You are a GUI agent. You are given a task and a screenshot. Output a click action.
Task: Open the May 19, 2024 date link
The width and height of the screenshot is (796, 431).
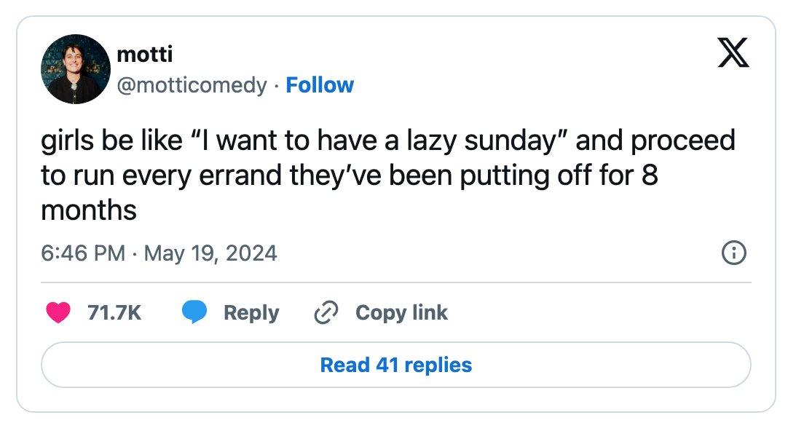click(210, 253)
